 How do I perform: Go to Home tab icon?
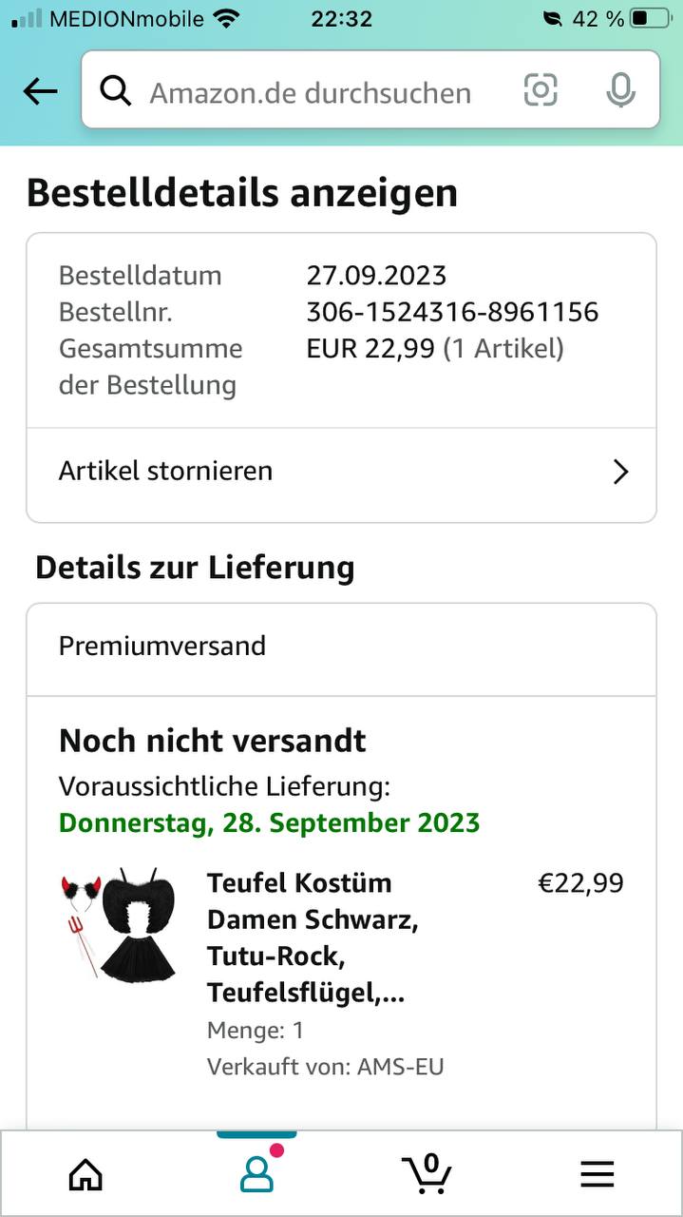[x=85, y=1174]
